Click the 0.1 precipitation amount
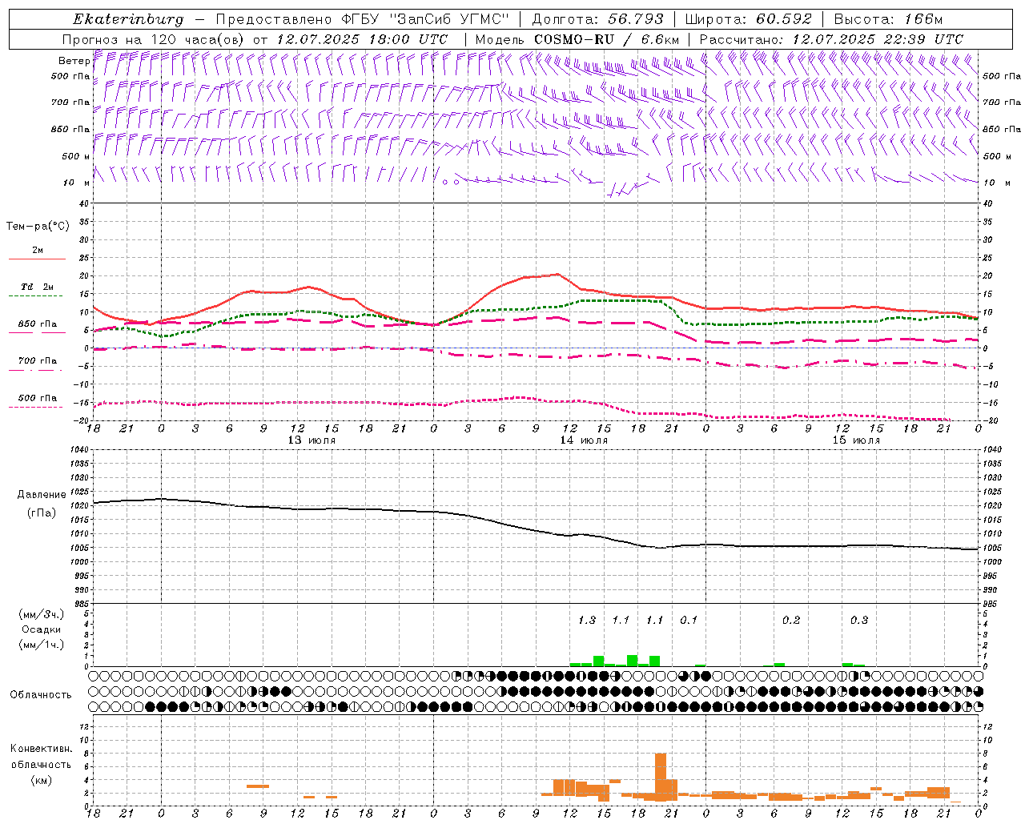This screenshot has width=1025, height=820. [x=689, y=620]
